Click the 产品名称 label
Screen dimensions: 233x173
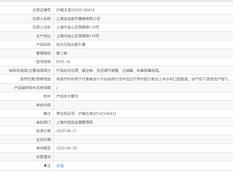(43, 44)
